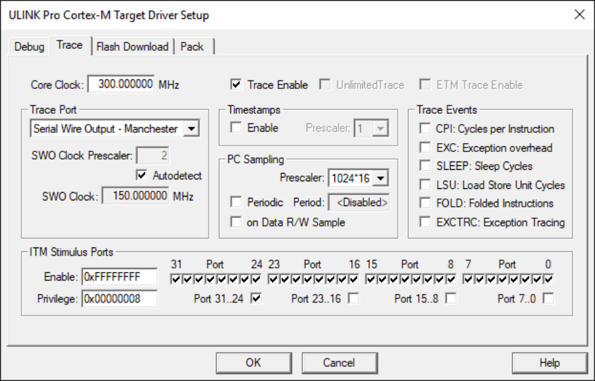Open Help for driver setup
The height and width of the screenshot is (381, 595).
(549, 363)
